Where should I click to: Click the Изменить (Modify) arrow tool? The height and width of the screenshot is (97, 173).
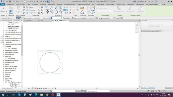[x=4, y=9]
